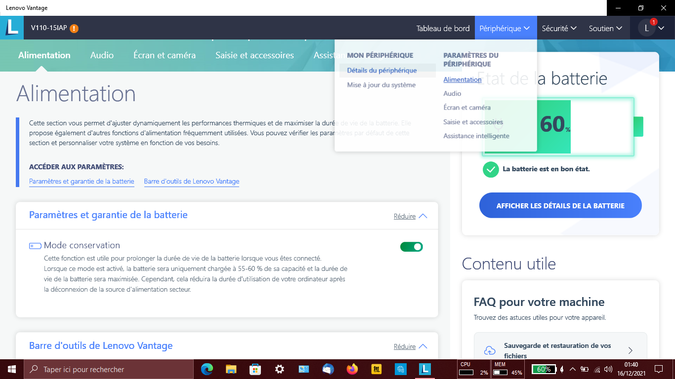Image resolution: width=675 pixels, height=379 pixels.
Task: Choose Alimentation in the Périphérique menu
Action: (x=463, y=79)
